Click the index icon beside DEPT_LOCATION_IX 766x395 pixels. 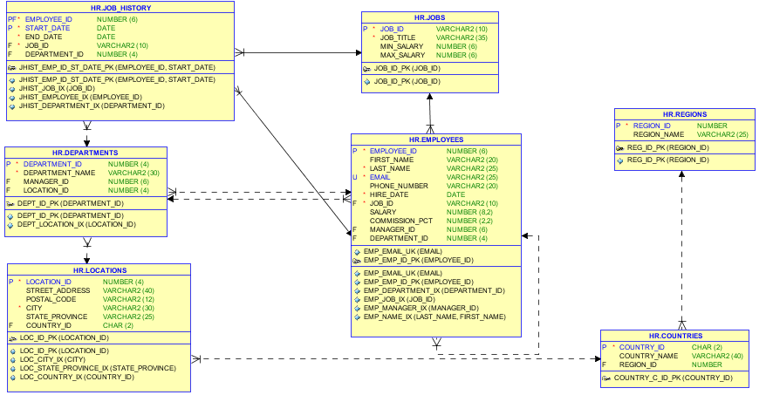tap(10, 224)
